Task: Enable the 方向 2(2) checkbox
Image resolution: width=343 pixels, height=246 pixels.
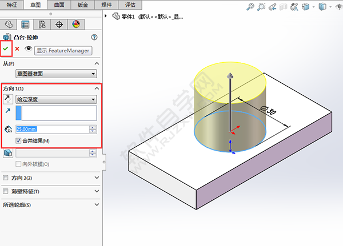Action: click(x=6, y=178)
